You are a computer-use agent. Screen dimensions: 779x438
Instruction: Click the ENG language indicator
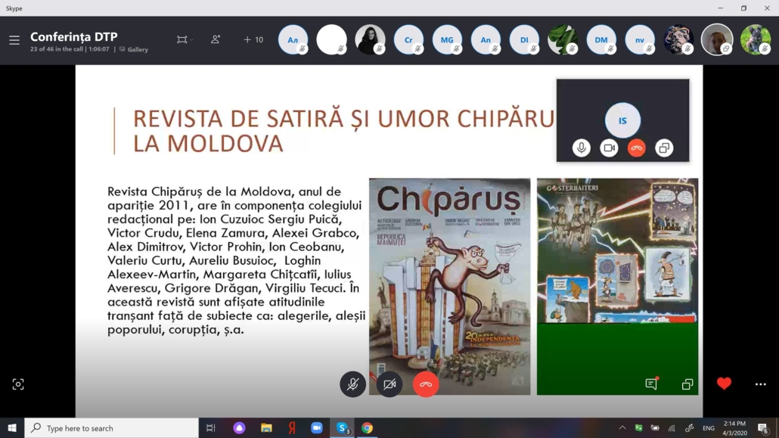coord(709,428)
